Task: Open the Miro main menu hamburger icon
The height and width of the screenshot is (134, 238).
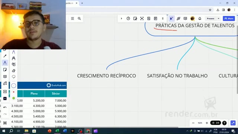Action: click(x=73, y=19)
